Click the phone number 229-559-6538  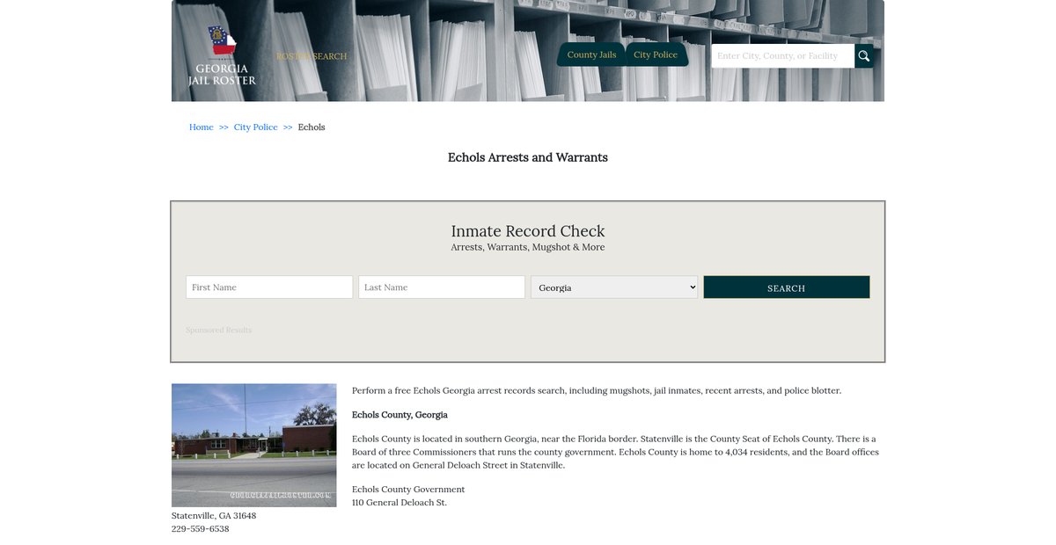200,529
